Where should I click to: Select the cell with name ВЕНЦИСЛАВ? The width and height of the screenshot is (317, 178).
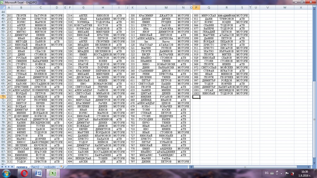point(83,158)
